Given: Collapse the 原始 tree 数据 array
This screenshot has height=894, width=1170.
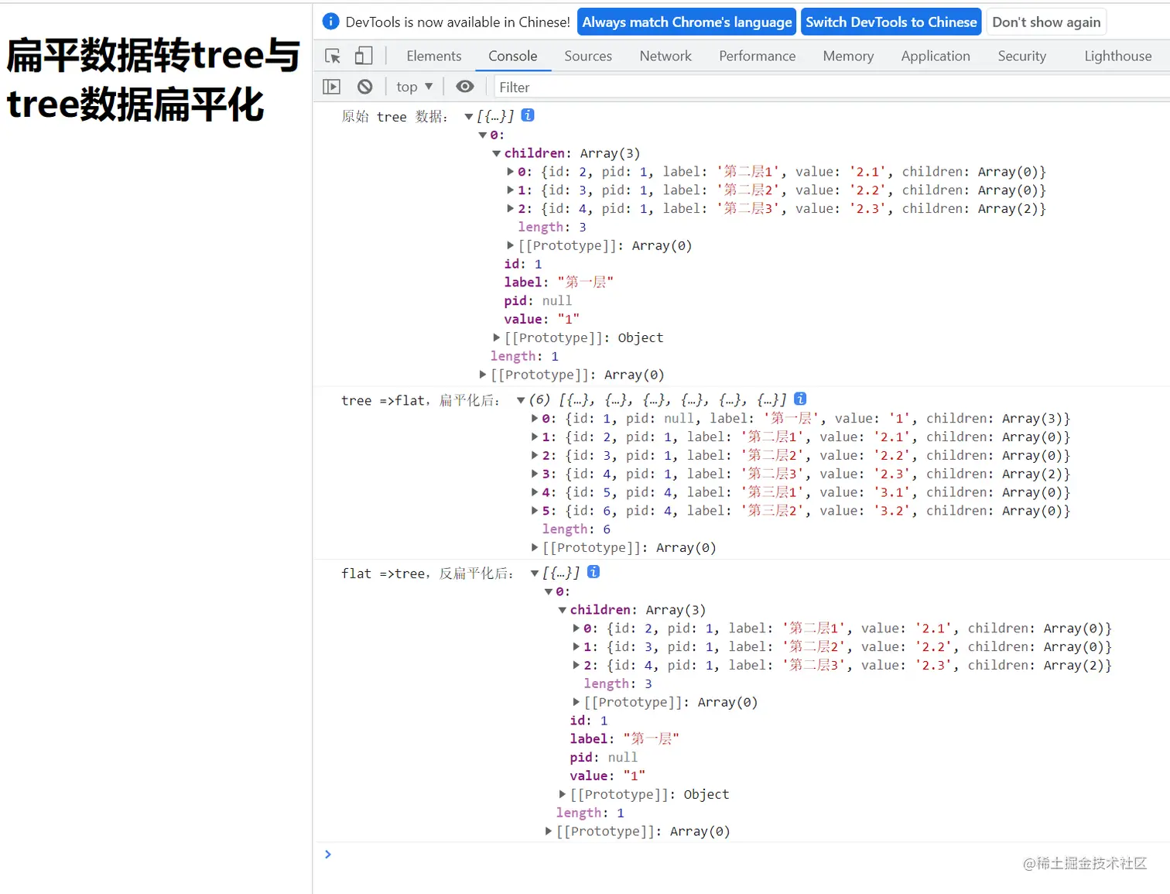Looking at the screenshot, I should pos(469,116).
